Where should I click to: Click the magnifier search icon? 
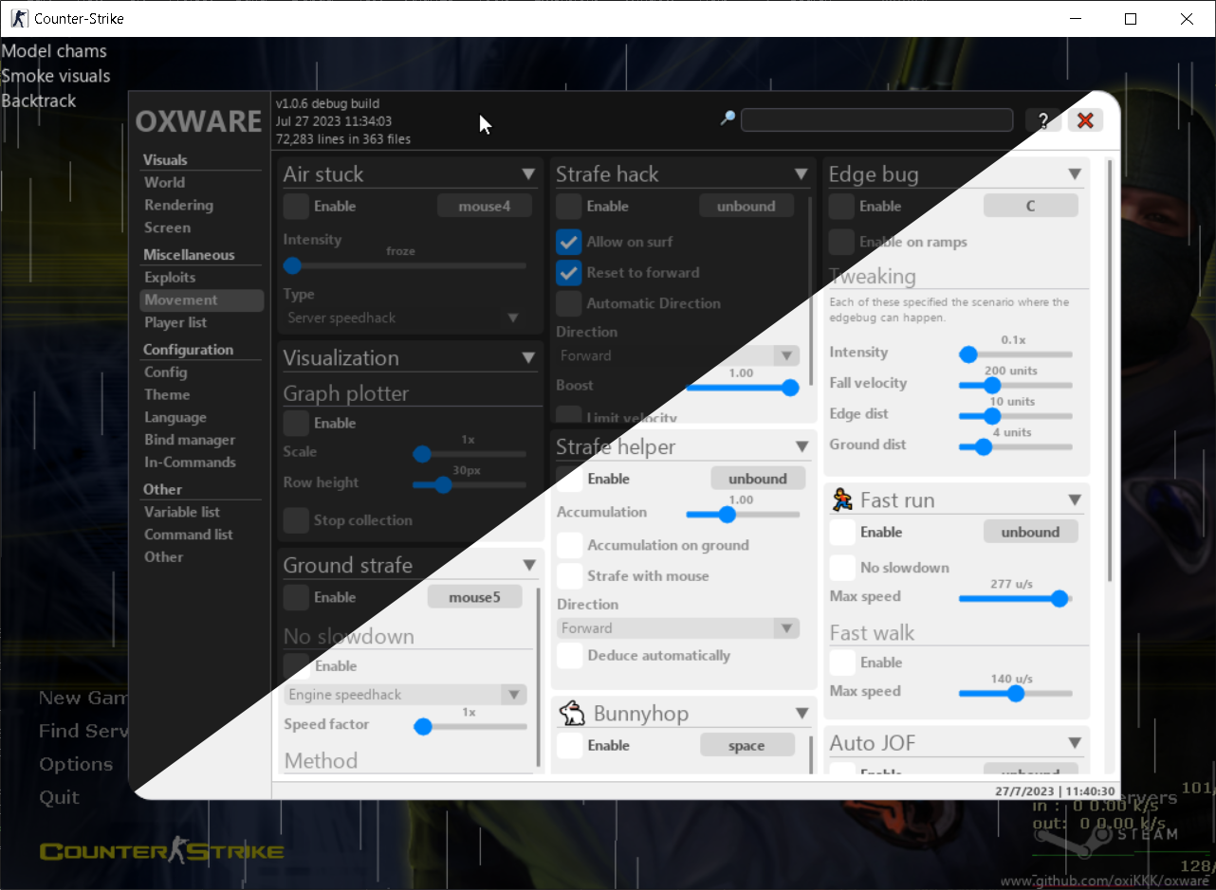(728, 118)
